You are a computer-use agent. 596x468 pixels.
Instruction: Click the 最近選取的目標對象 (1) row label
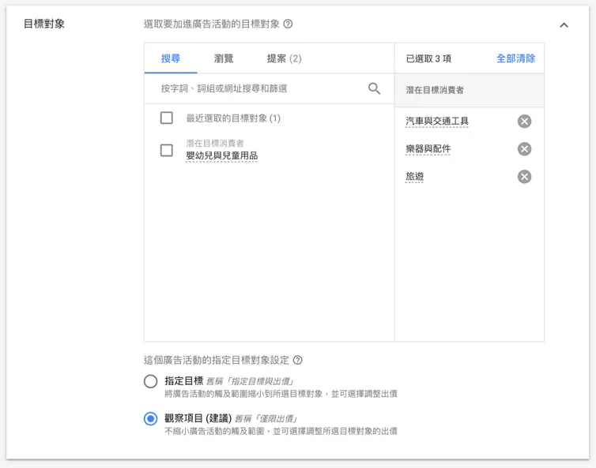click(233, 118)
